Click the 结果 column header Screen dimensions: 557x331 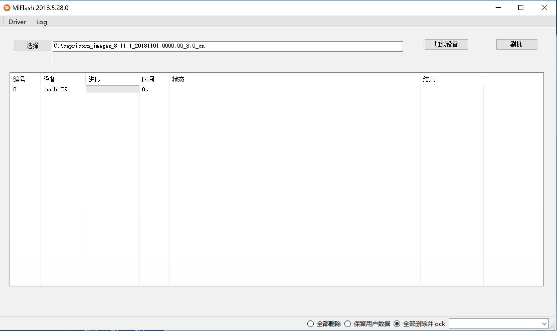429,79
